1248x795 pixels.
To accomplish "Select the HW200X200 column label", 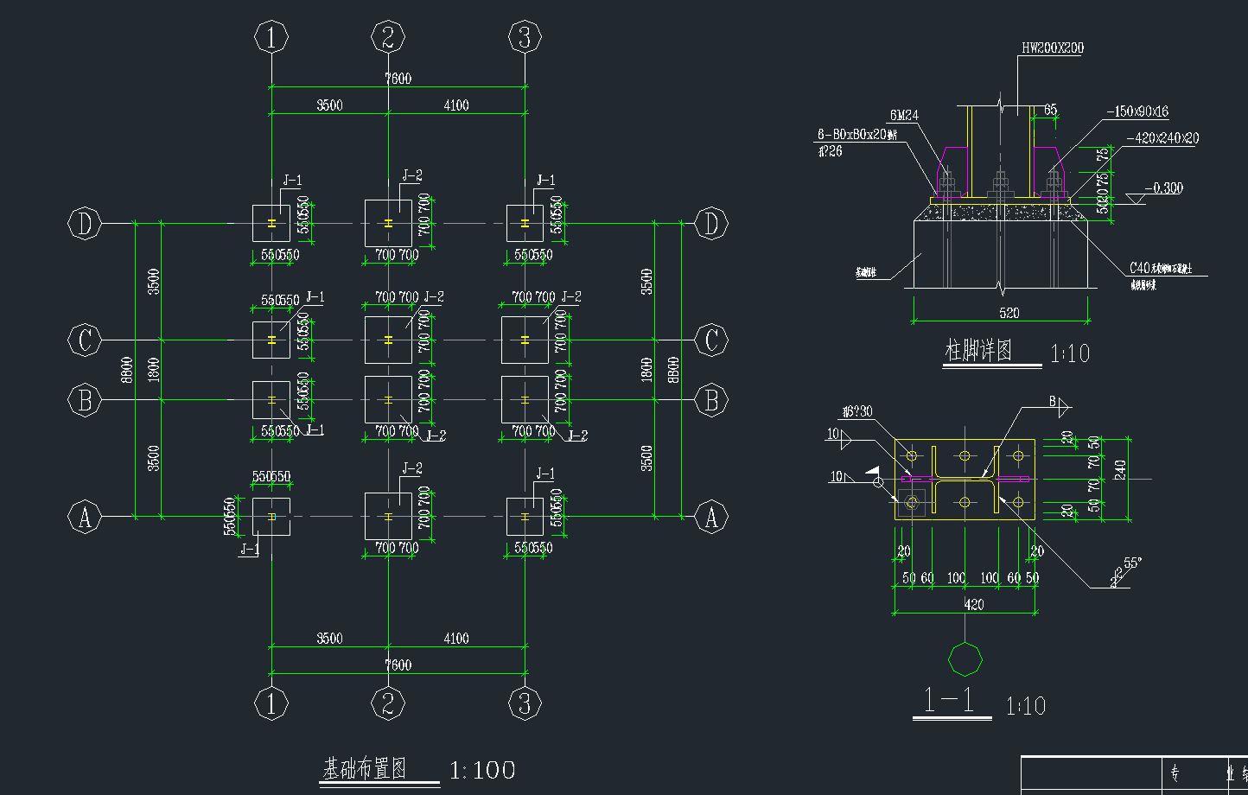I will [1052, 48].
